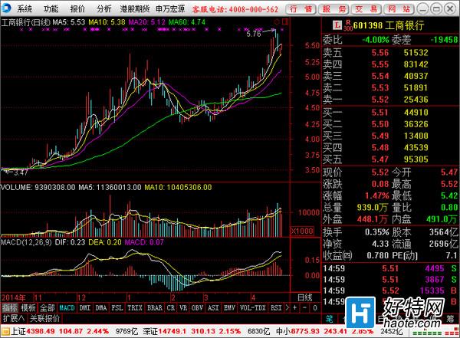Open the 功能 menu

point(51,8)
